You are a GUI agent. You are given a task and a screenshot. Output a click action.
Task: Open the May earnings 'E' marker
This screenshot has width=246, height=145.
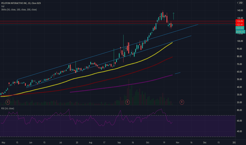(8, 102)
